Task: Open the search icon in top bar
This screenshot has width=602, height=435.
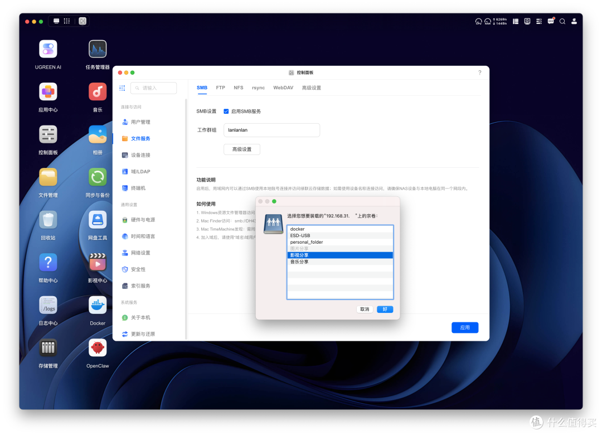Action: coord(562,22)
